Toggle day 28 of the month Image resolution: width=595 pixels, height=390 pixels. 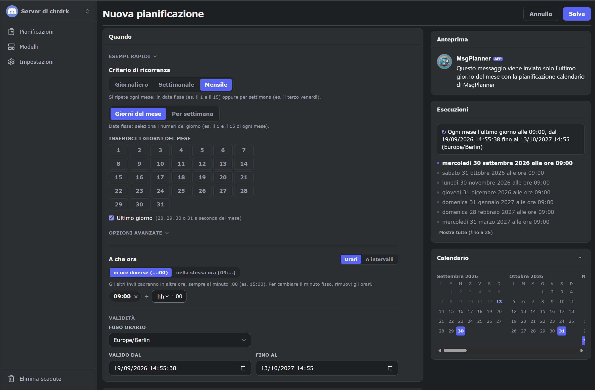click(244, 191)
